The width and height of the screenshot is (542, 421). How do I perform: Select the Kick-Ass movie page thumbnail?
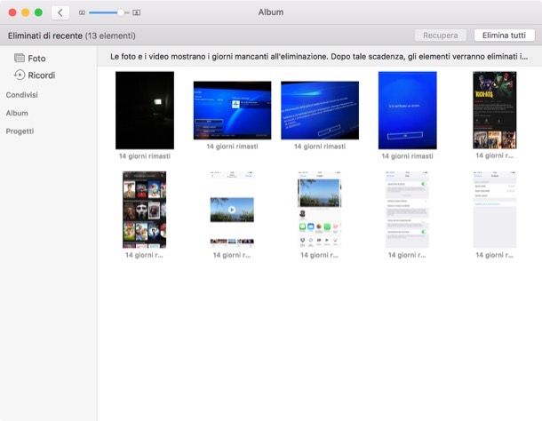[x=495, y=110]
